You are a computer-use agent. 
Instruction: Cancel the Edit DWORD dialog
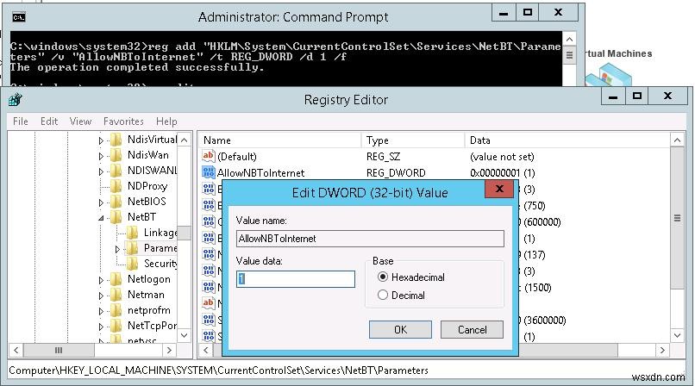(472, 330)
